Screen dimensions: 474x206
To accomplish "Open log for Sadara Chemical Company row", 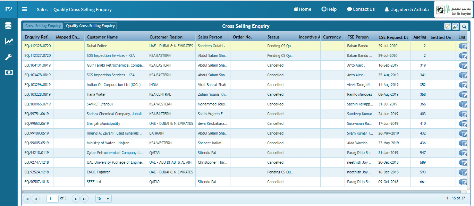I will click(x=463, y=114).
